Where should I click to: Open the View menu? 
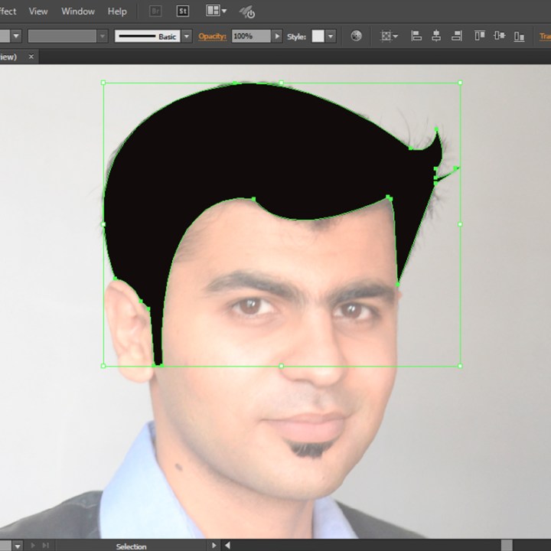tap(37, 11)
